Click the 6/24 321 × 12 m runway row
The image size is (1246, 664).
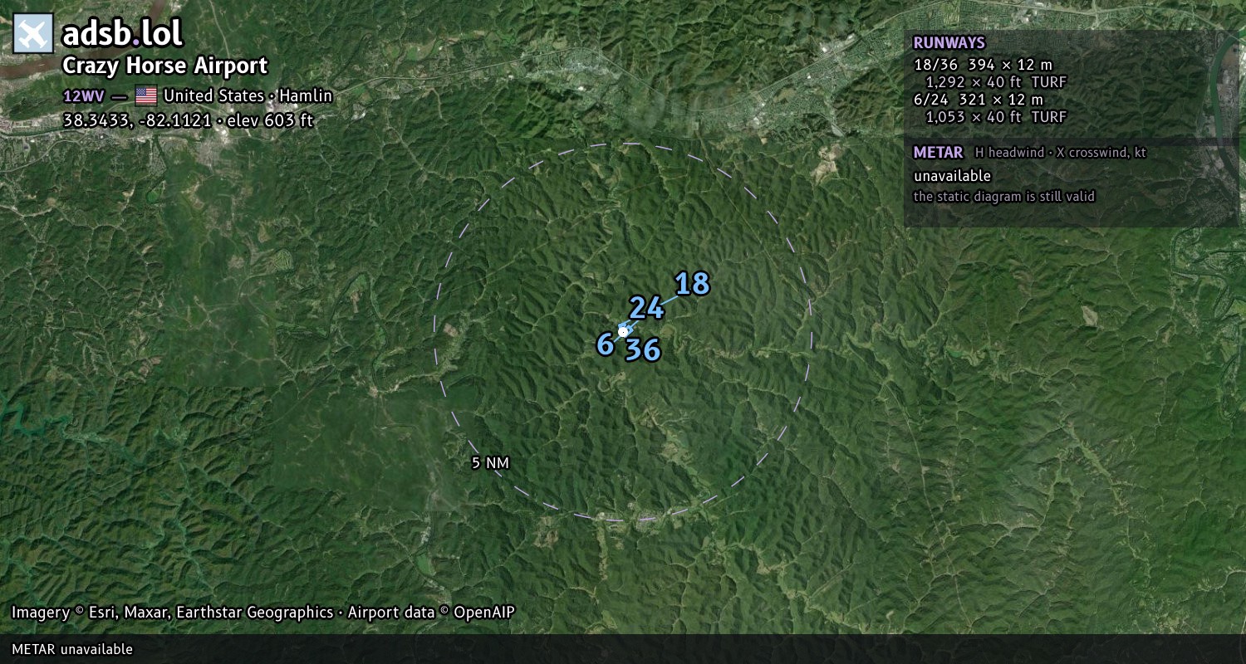(x=979, y=100)
